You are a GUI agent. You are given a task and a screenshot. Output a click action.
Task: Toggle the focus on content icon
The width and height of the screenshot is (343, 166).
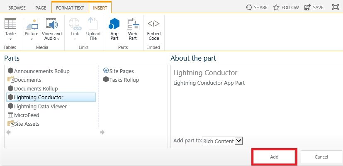(x=336, y=7)
